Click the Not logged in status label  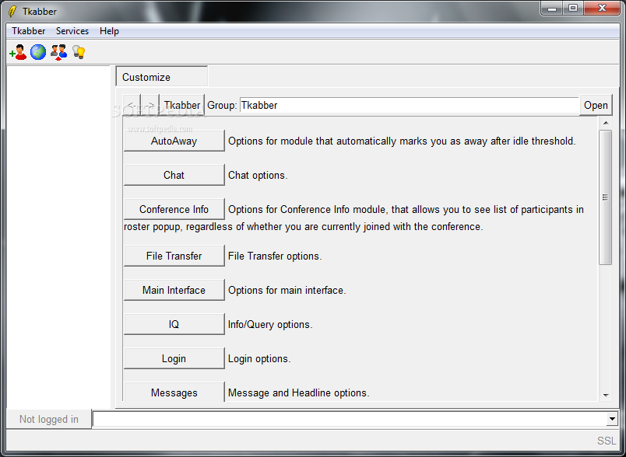click(49, 419)
